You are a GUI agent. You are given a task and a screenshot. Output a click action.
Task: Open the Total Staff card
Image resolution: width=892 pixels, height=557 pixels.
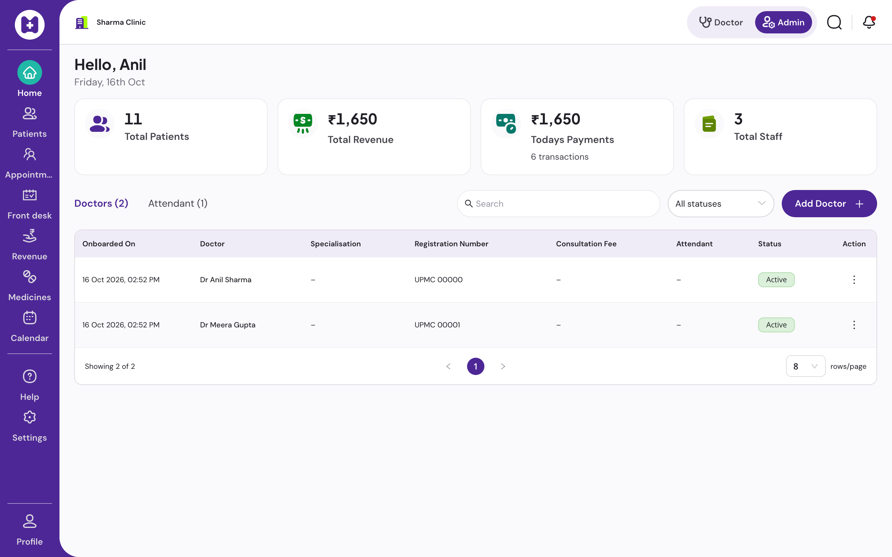coord(780,137)
